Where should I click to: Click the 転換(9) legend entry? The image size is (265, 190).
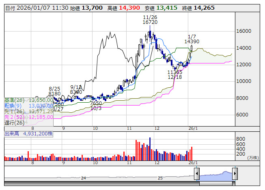click(x=29, y=106)
